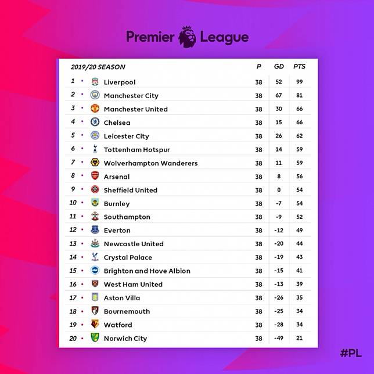This screenshot has width=374, height=374.
Task: Click the Everton club crest
Action: point(95,230)
